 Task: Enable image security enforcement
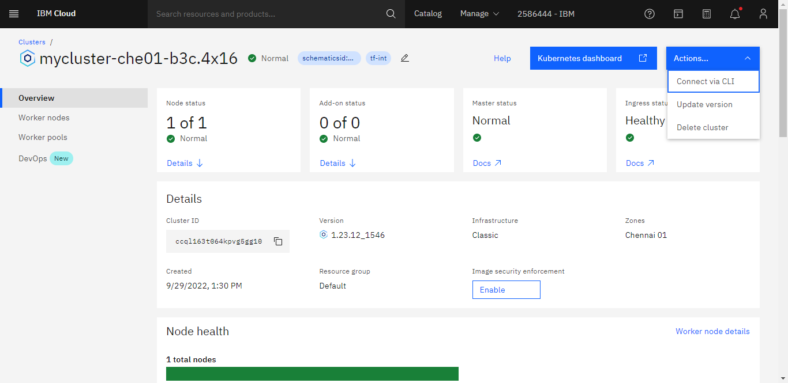tap(506, 290)
